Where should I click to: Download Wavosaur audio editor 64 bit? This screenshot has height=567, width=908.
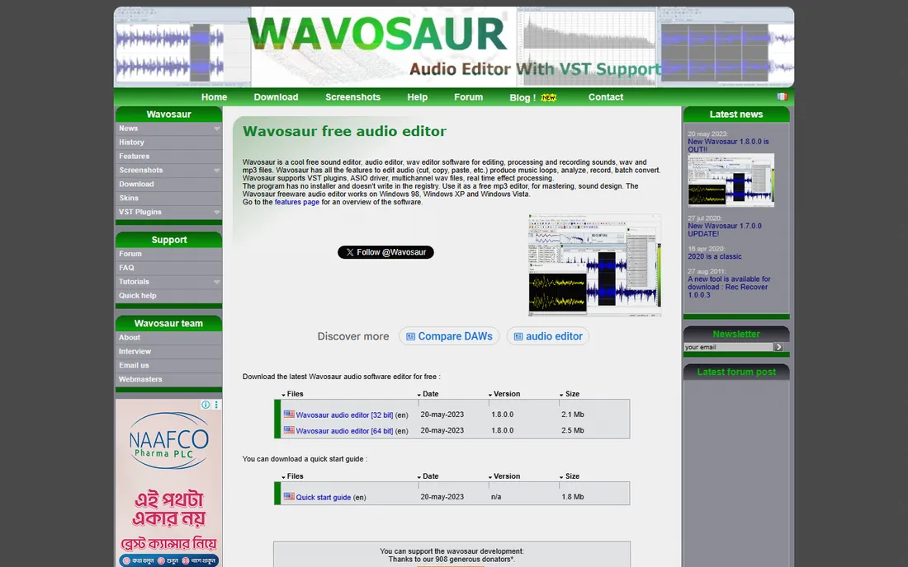point(344,431)
